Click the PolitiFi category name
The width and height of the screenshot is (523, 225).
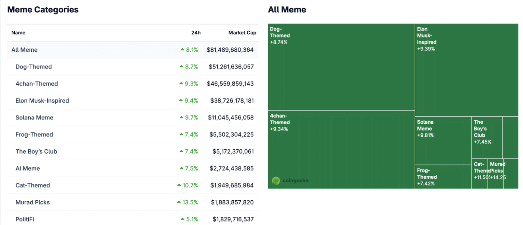click(25, 219)
